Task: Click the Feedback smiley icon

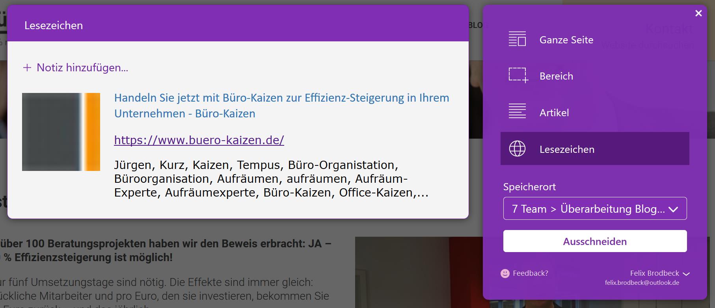Action: tap(505, 273)
